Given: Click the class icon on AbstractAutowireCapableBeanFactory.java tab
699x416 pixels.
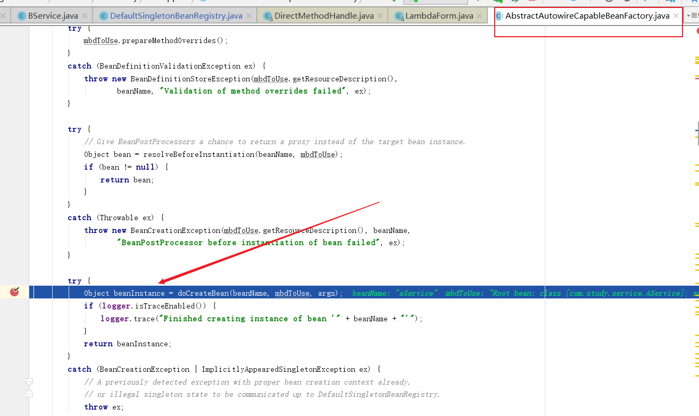Looking at the screenshot, I should [x=499, y=16].
